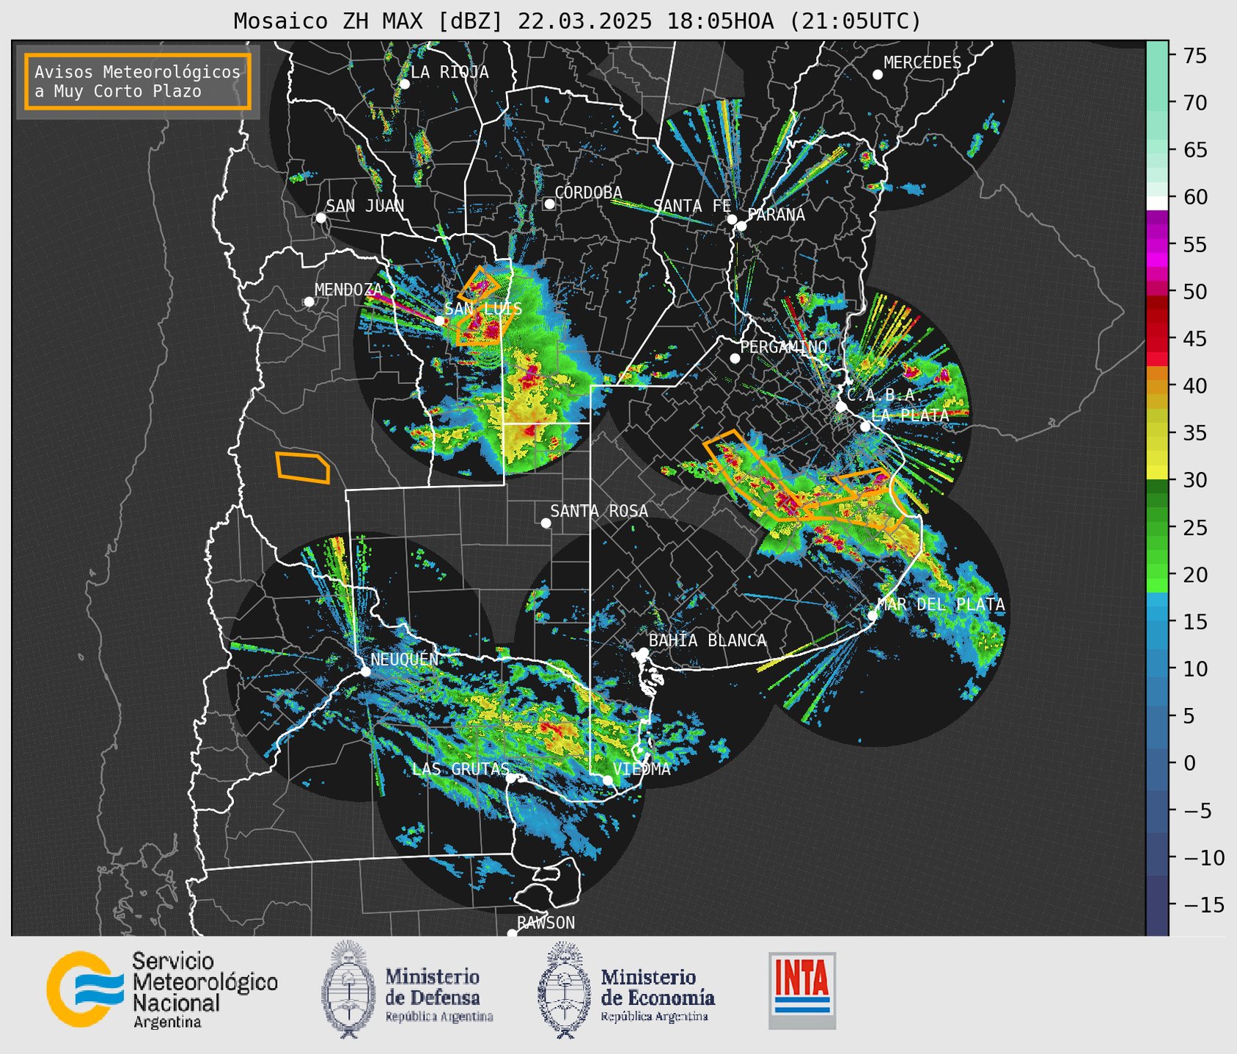Select the SANTA ROSA city marker dot
The image size is (1237, 1054).
click(x=546, y=523)
